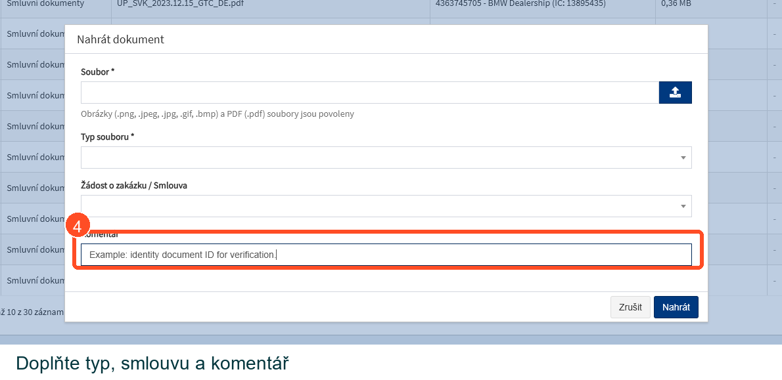782x380 pixels.
Task: Click the upload icon beside the Soubor field
Action: (x=675, y=93)
